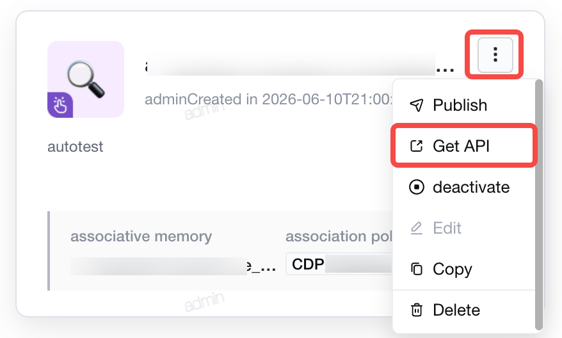562x338 pixels.
Task: Click the Edit pencil icon
Action: [417, 228]
